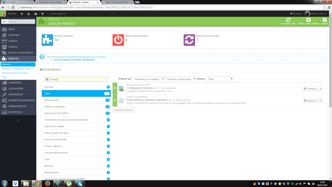Click the blue question mark info icon

(x=42, y=57)
